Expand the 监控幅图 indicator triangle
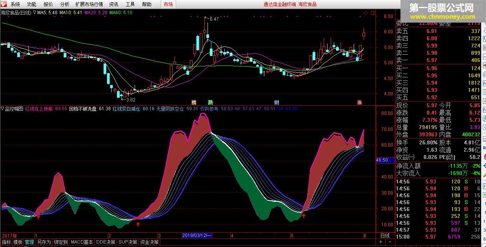Viewport: 486px width, 247px height. click(2, 109)
